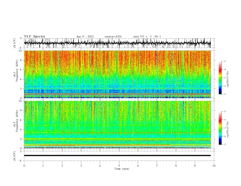Click the ch.2 spectrogram panel
Image resolution: width=241 pixels, height=186 pixels.
(117, 125)
